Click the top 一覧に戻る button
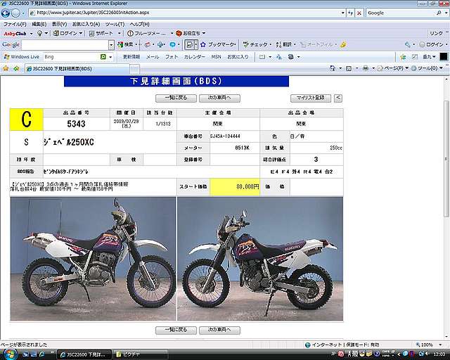This screenshot has height=360, width=450. [x=176, y=98]
